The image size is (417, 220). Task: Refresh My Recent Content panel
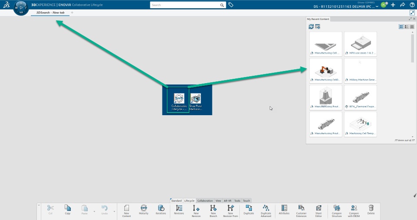pos(311,26)
